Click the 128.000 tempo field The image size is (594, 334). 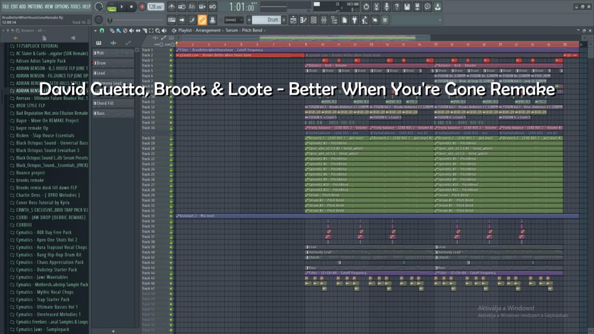[155, 7]
